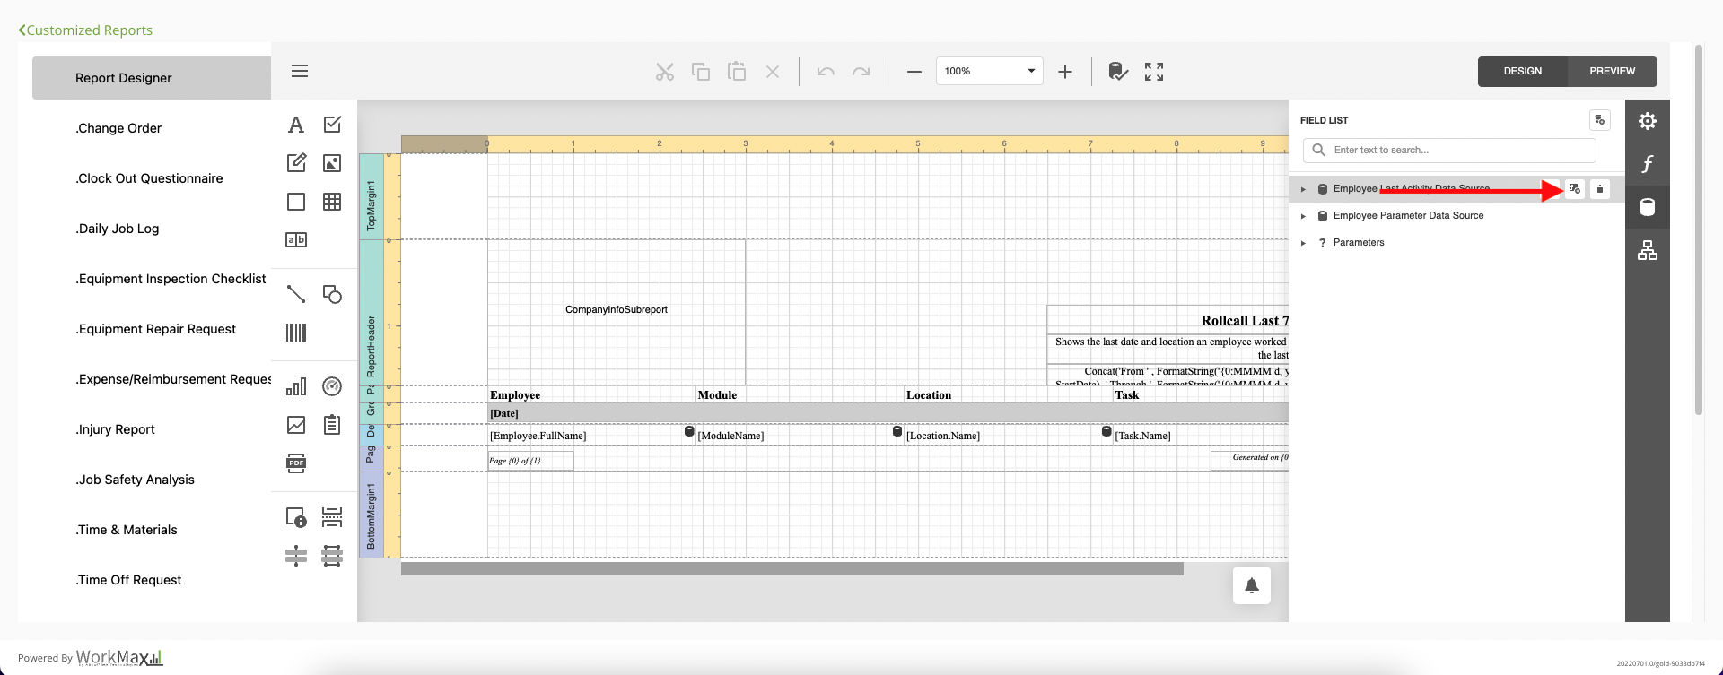
Task: Click the Copy toolbar icon
Action: coord(701,72)
